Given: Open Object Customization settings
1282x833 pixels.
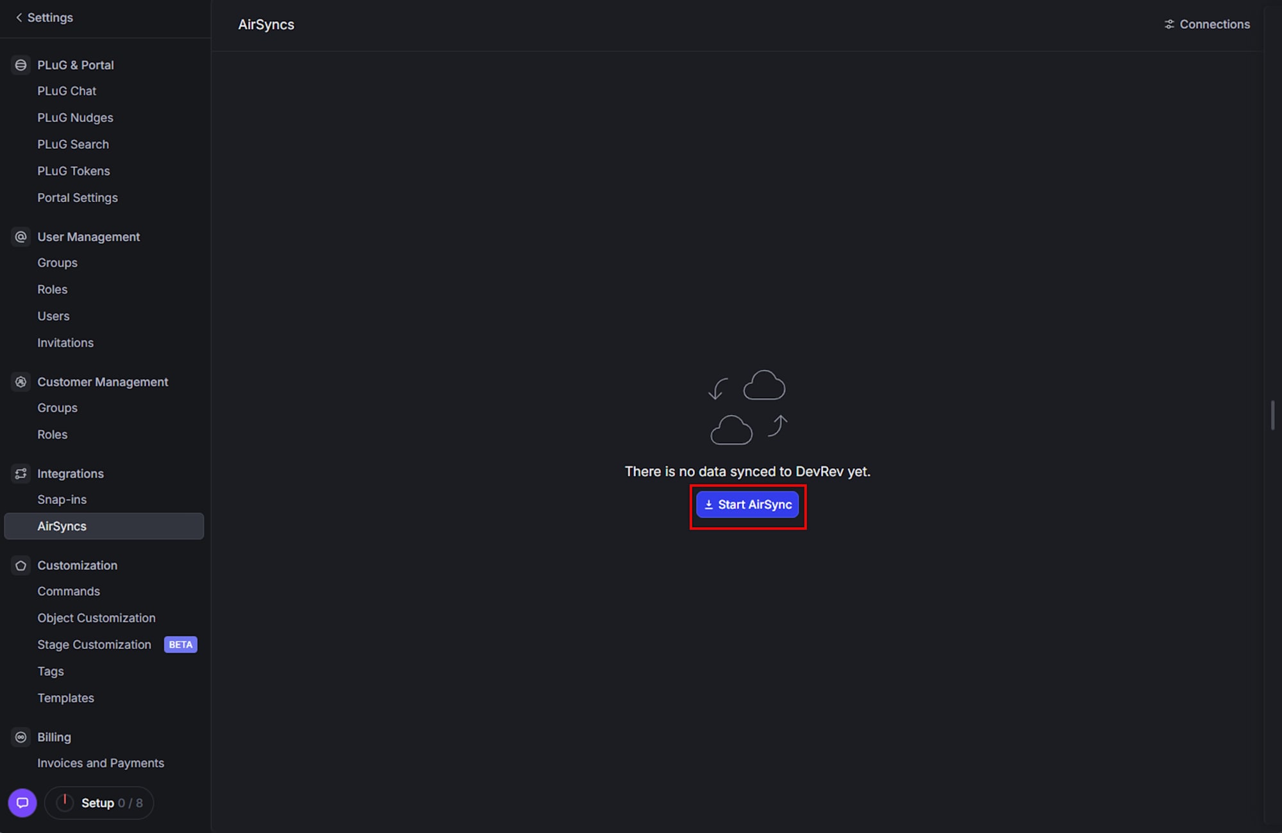Looking at the screenshot, I should (x=96, y=618).
